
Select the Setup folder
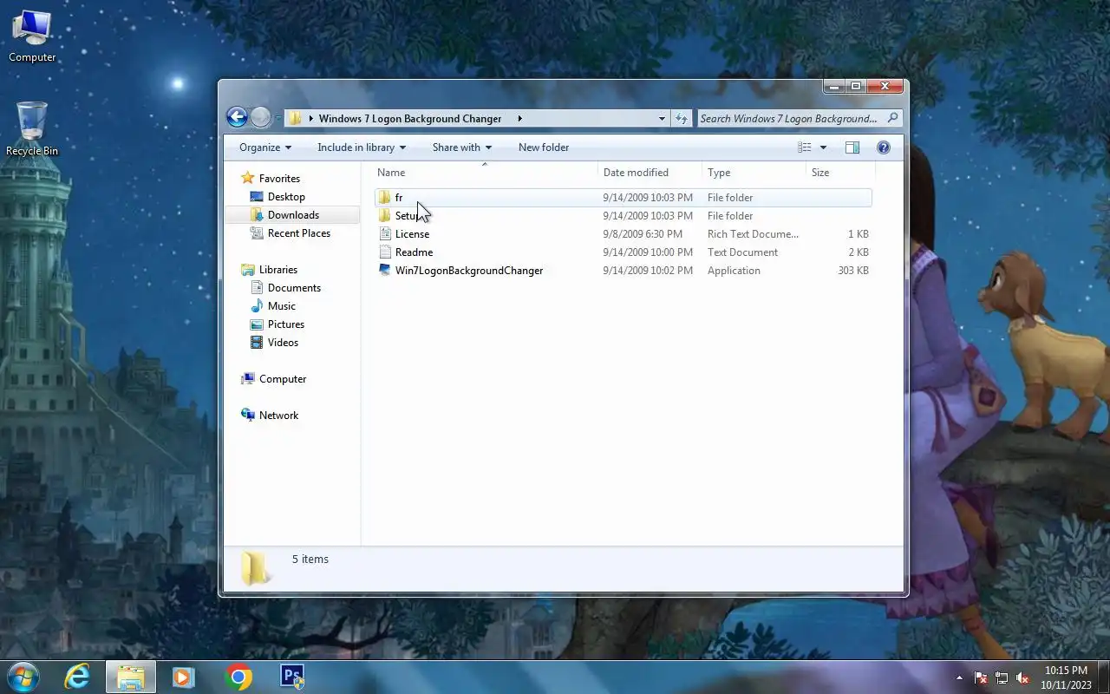pos(623,216)
